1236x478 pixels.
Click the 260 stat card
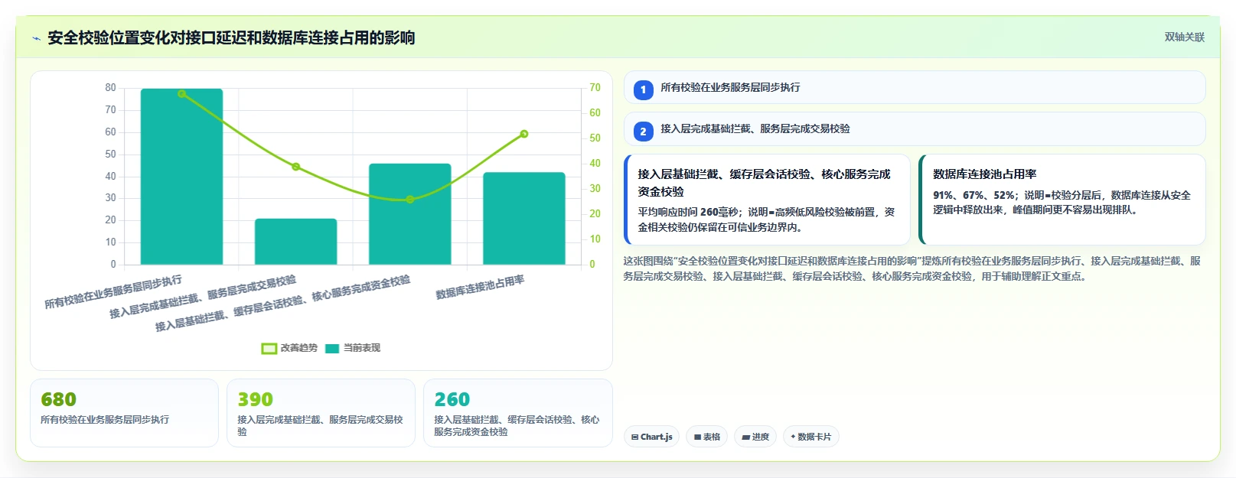pos(517,413)
